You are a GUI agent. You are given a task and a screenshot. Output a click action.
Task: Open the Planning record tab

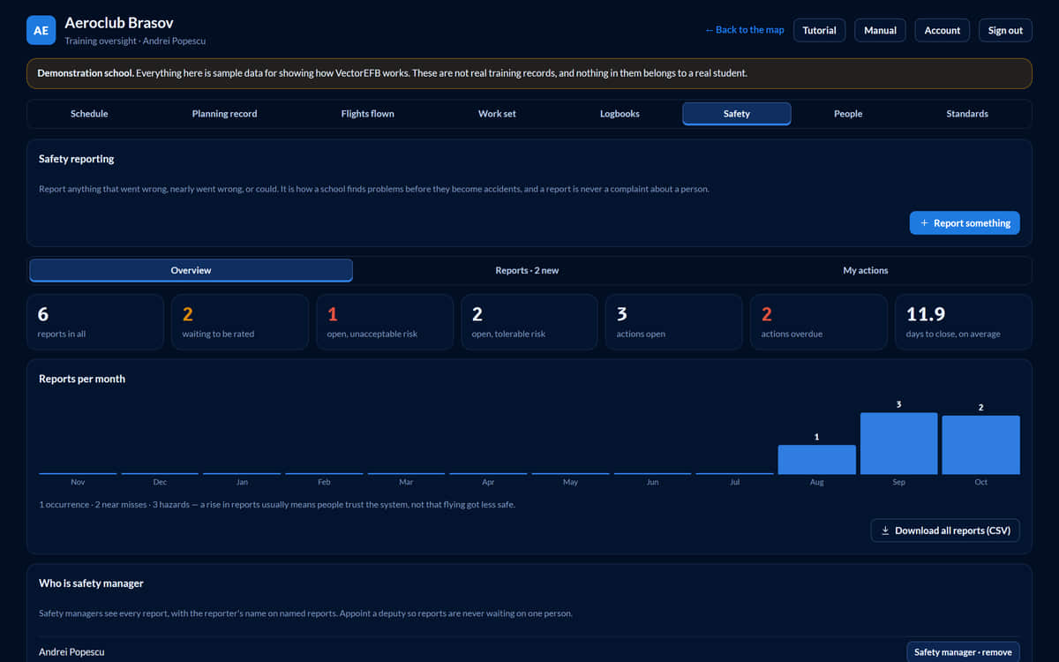pos(225,114)
